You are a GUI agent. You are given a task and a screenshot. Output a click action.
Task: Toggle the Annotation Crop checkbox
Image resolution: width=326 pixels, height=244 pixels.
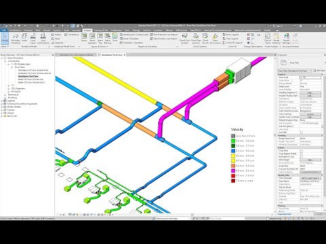coord(302,157)
